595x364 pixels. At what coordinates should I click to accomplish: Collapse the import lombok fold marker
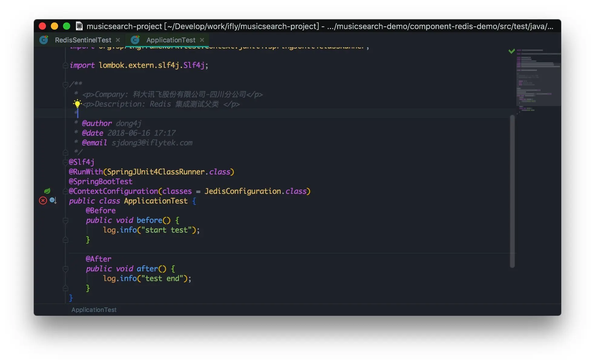point(65,65)
